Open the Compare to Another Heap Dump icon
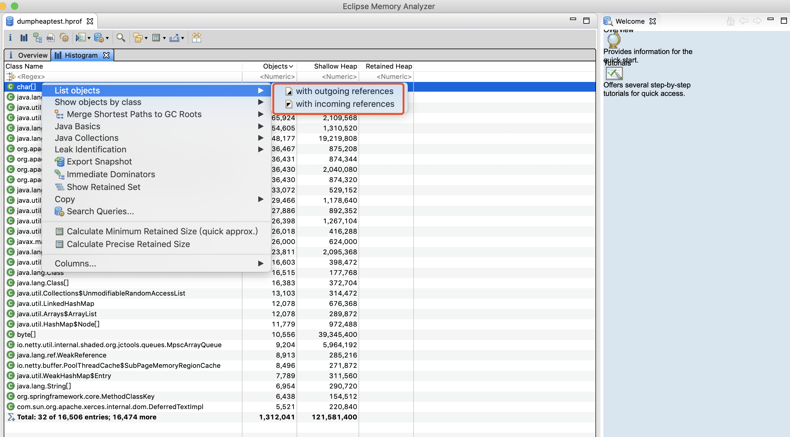Screen dimensions: 790x437 coord(197,37)
